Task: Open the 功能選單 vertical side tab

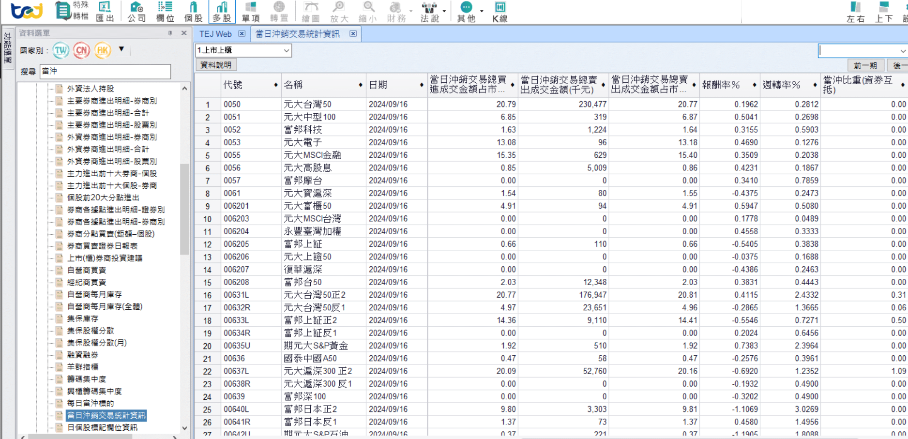Action: click(7, 47)
